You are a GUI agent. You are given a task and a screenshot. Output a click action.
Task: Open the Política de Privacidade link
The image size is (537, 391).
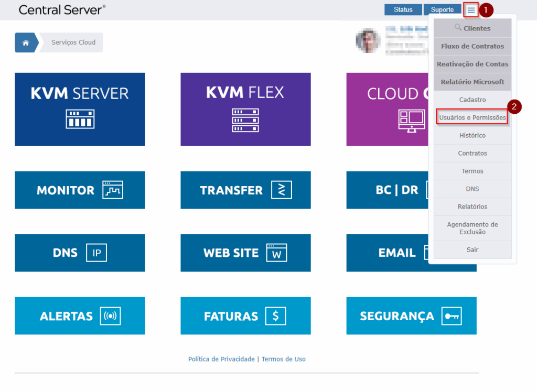(221, 359)
